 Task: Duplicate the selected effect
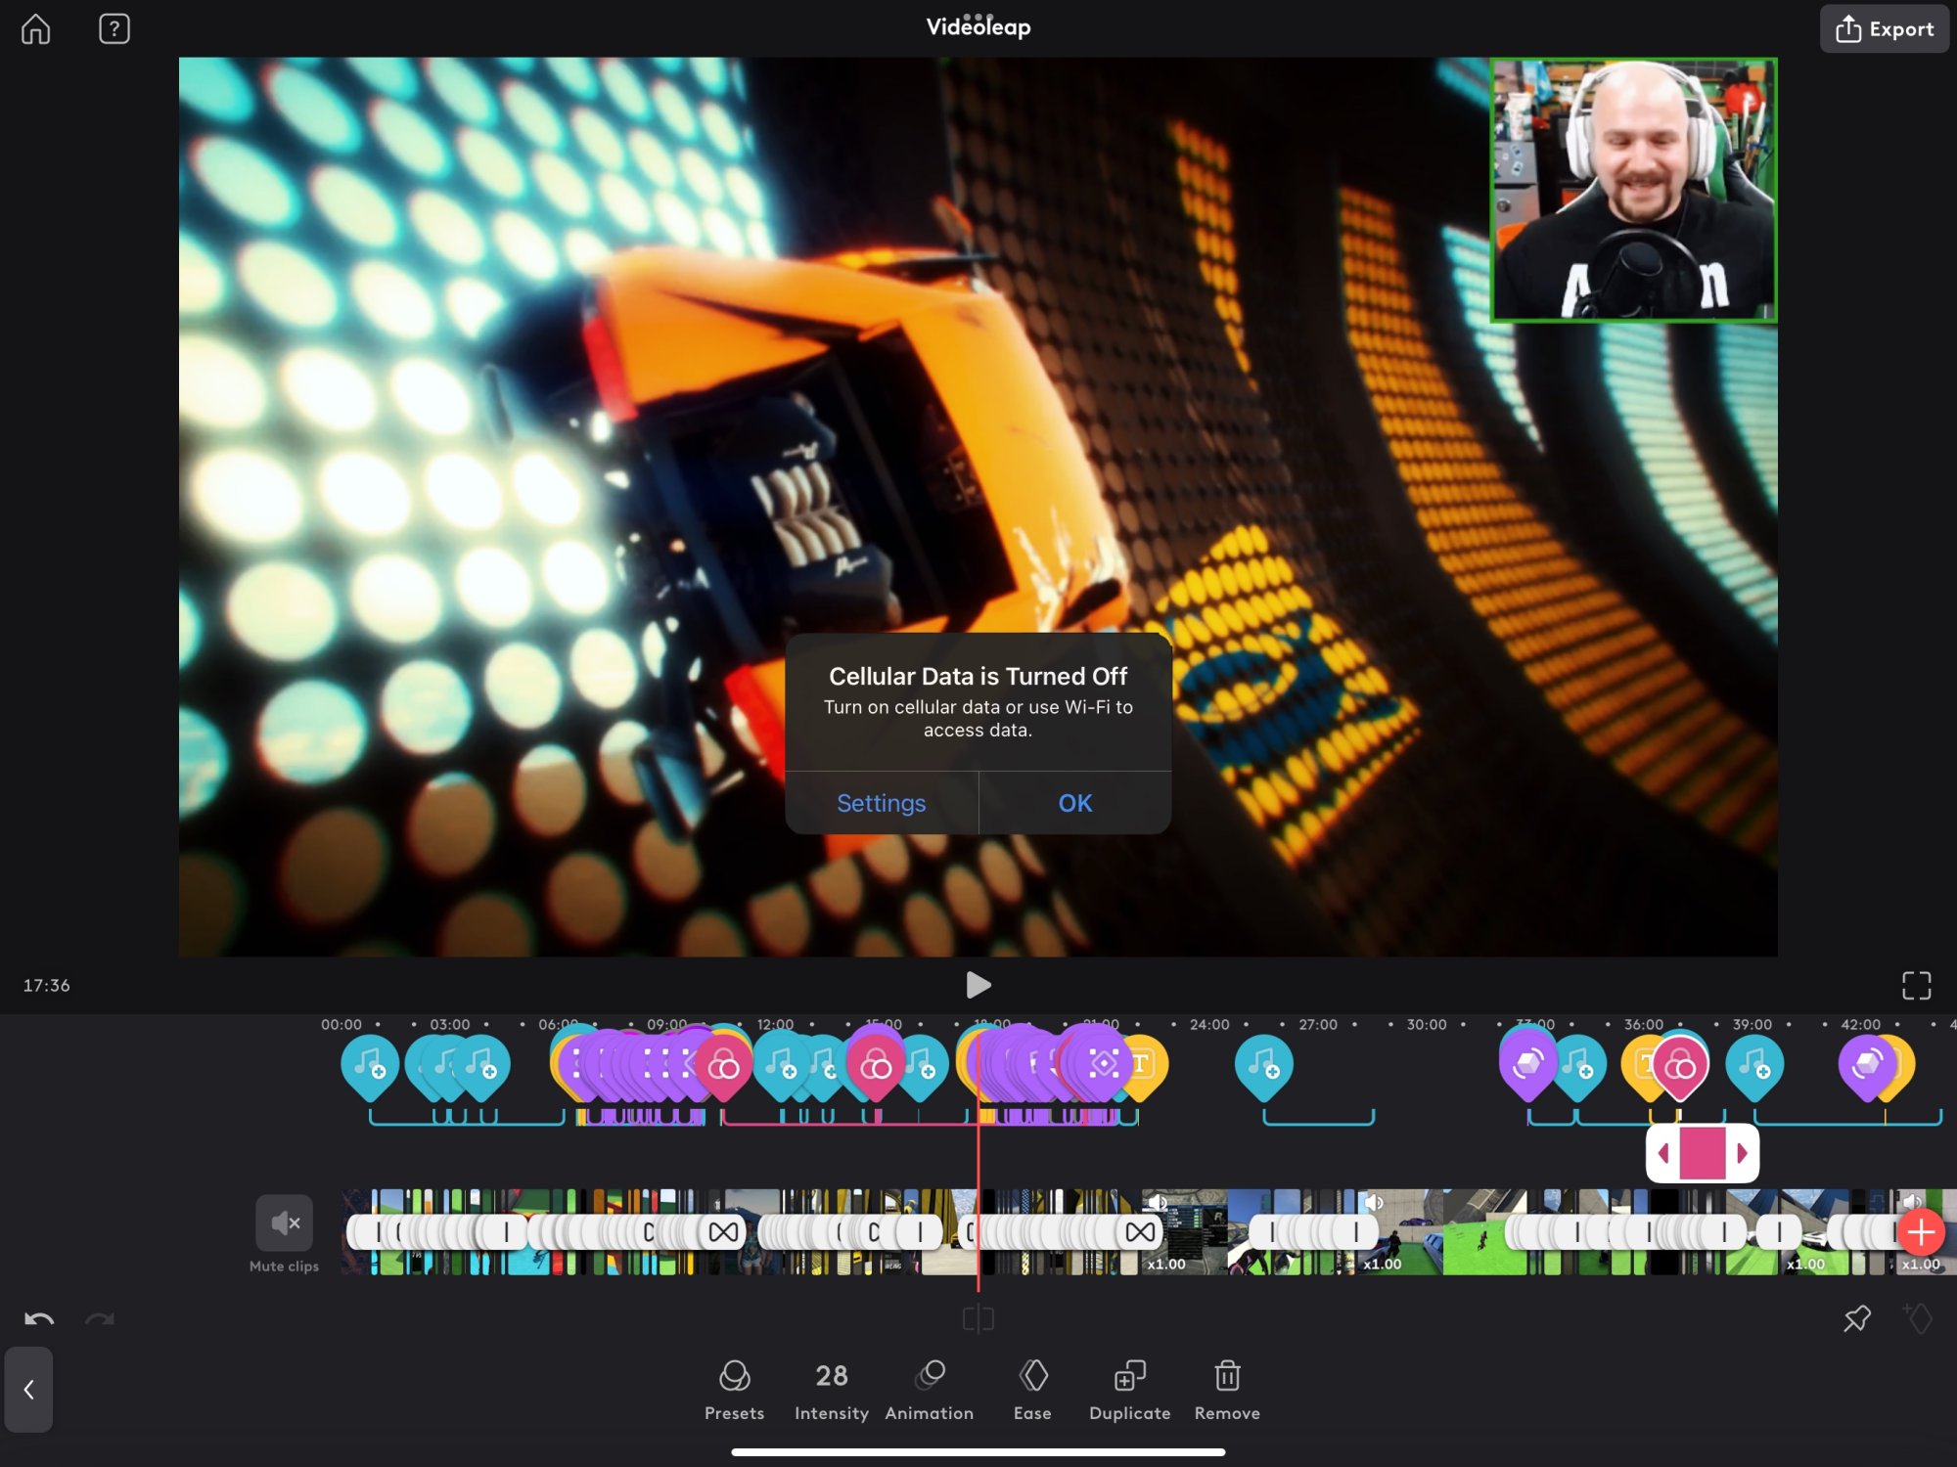[x=1129, y=1390]
